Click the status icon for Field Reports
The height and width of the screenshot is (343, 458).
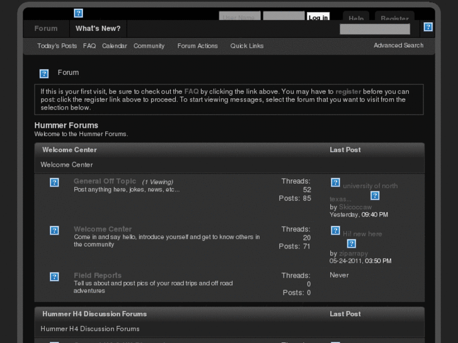(54, 277)
